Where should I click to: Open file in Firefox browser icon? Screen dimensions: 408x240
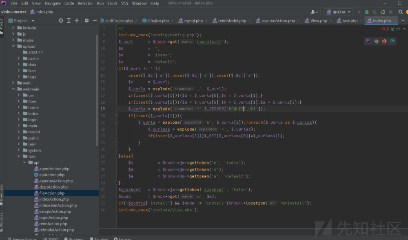(384, 41)
